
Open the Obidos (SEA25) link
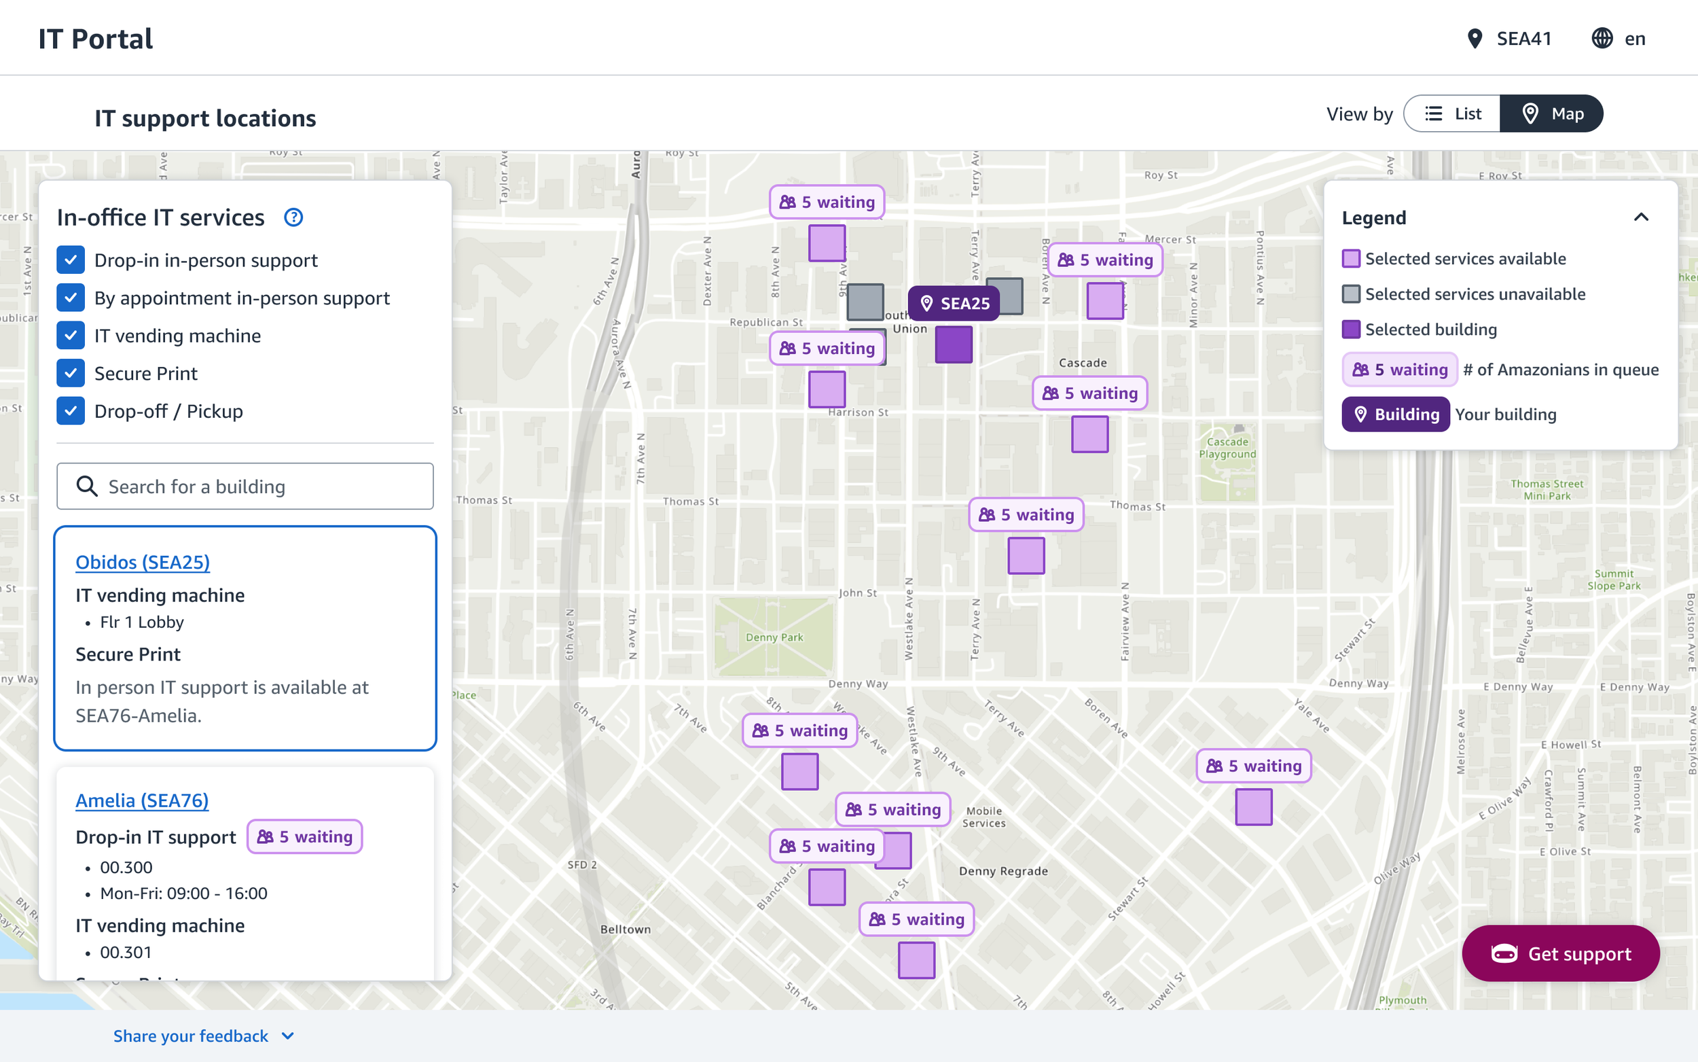coord(143,562)
